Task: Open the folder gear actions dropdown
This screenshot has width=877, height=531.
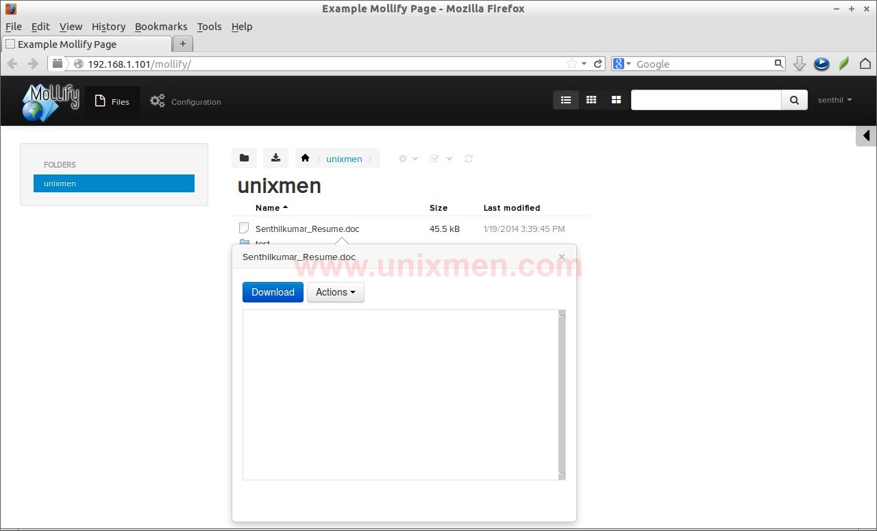Action: tap(408, 159)
